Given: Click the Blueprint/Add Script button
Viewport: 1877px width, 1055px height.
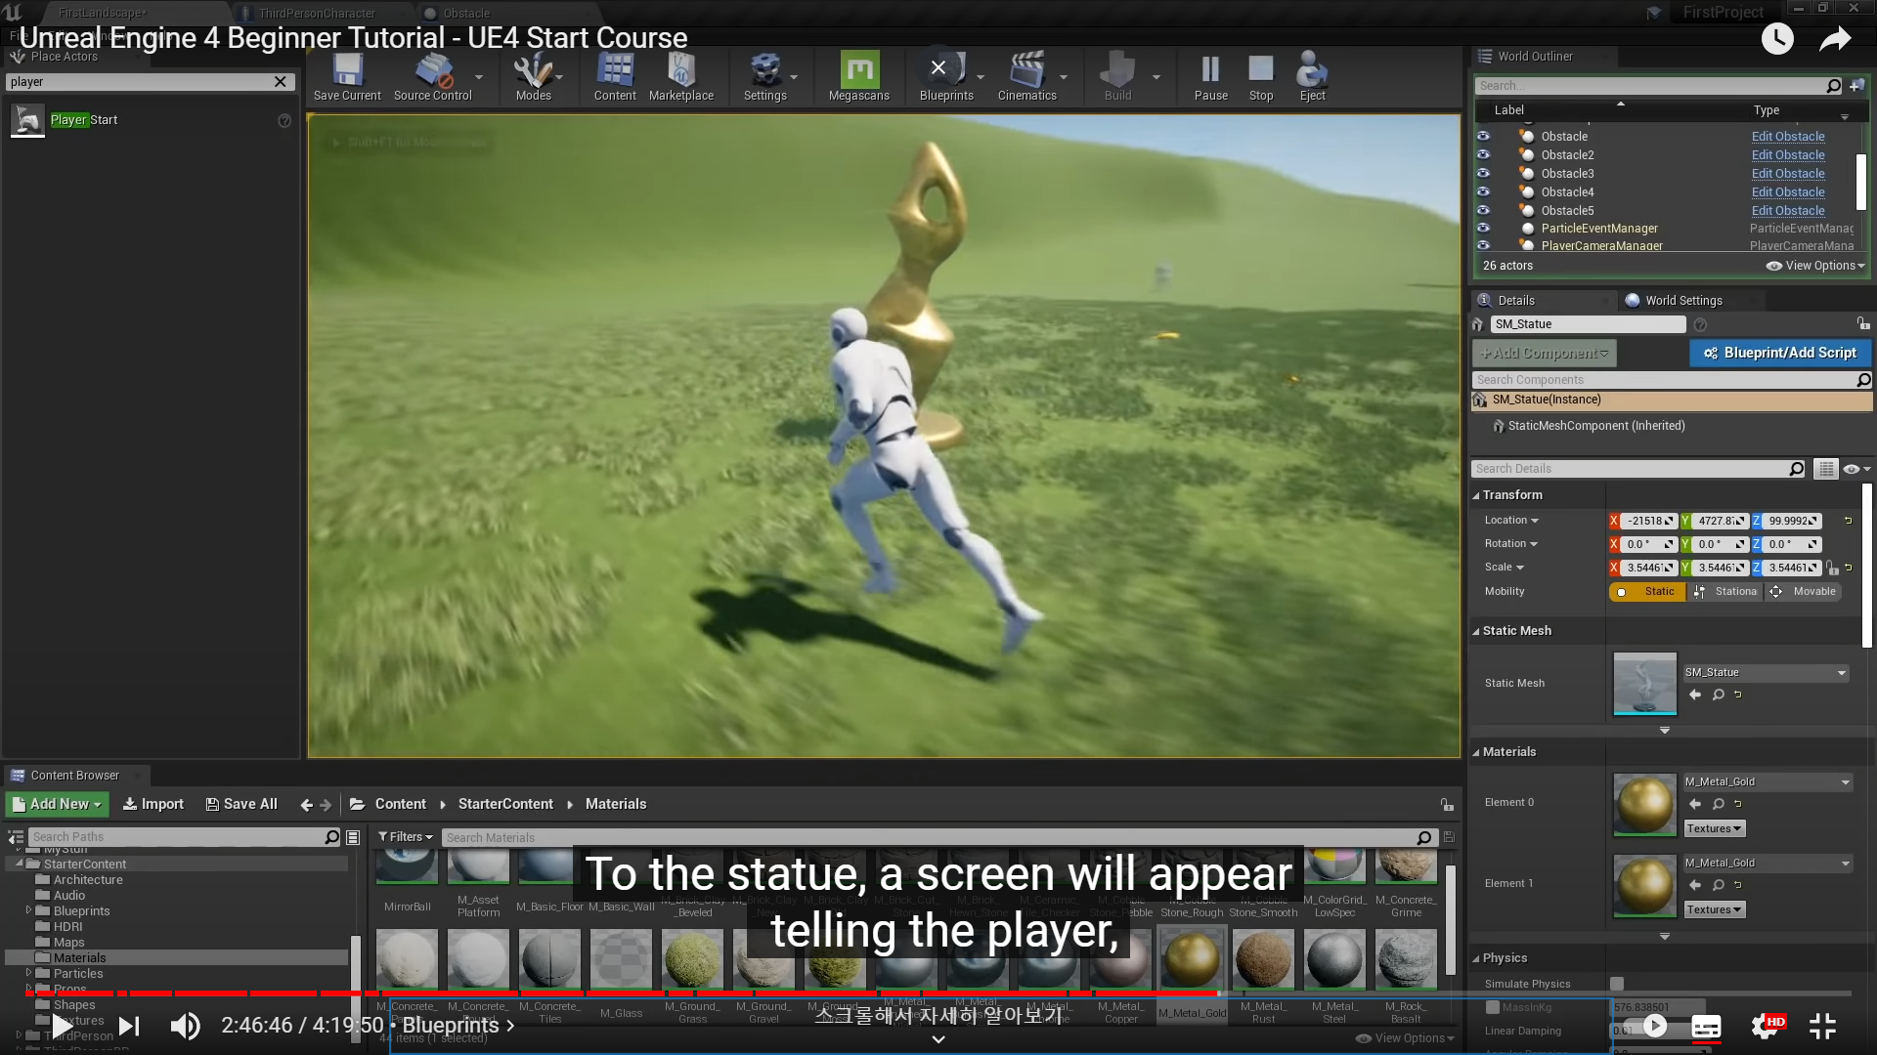Looking at the screenshot, I should tap(1779, 353).
